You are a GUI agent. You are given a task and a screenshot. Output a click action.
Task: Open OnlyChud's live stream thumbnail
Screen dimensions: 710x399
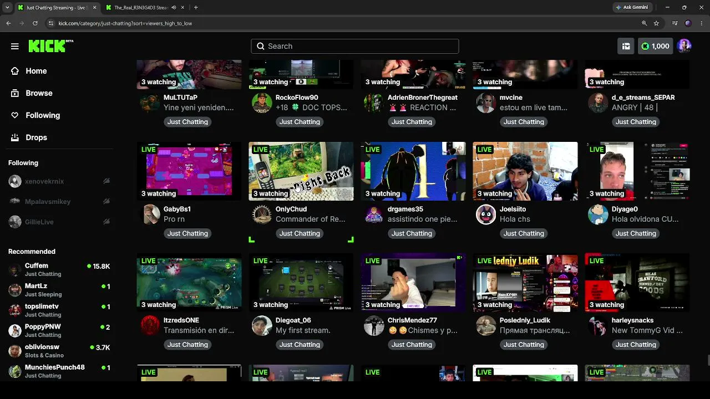tap(301, 171)
